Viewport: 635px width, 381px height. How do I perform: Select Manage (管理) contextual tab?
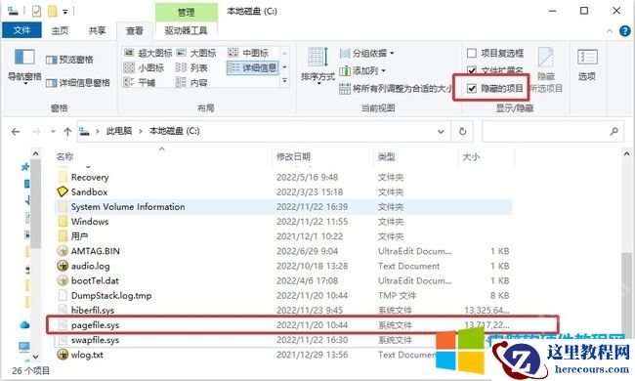187,12
